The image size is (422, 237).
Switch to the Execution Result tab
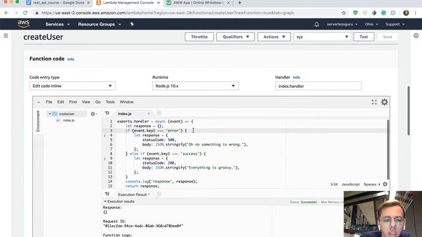coord(132,195)
